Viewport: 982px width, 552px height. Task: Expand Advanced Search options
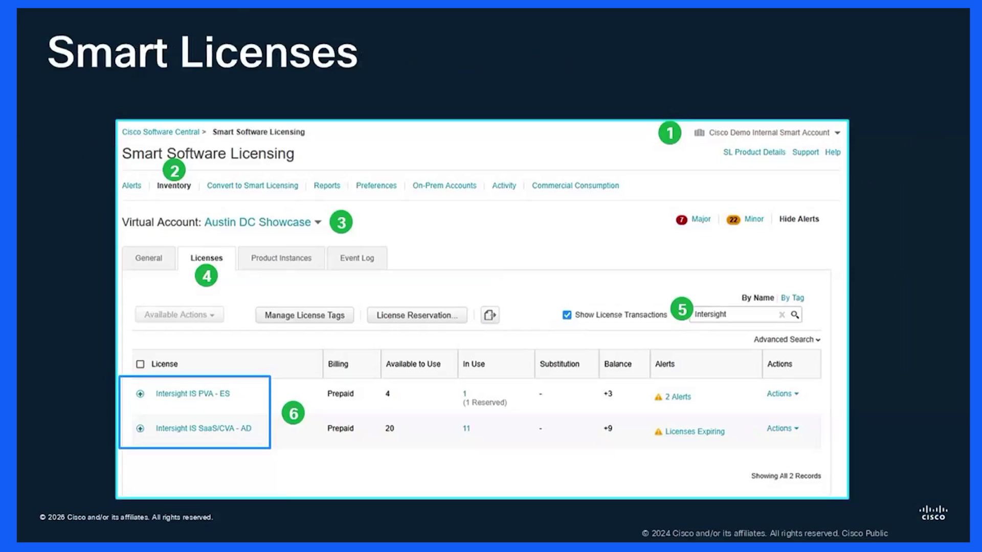click(787, 339)
